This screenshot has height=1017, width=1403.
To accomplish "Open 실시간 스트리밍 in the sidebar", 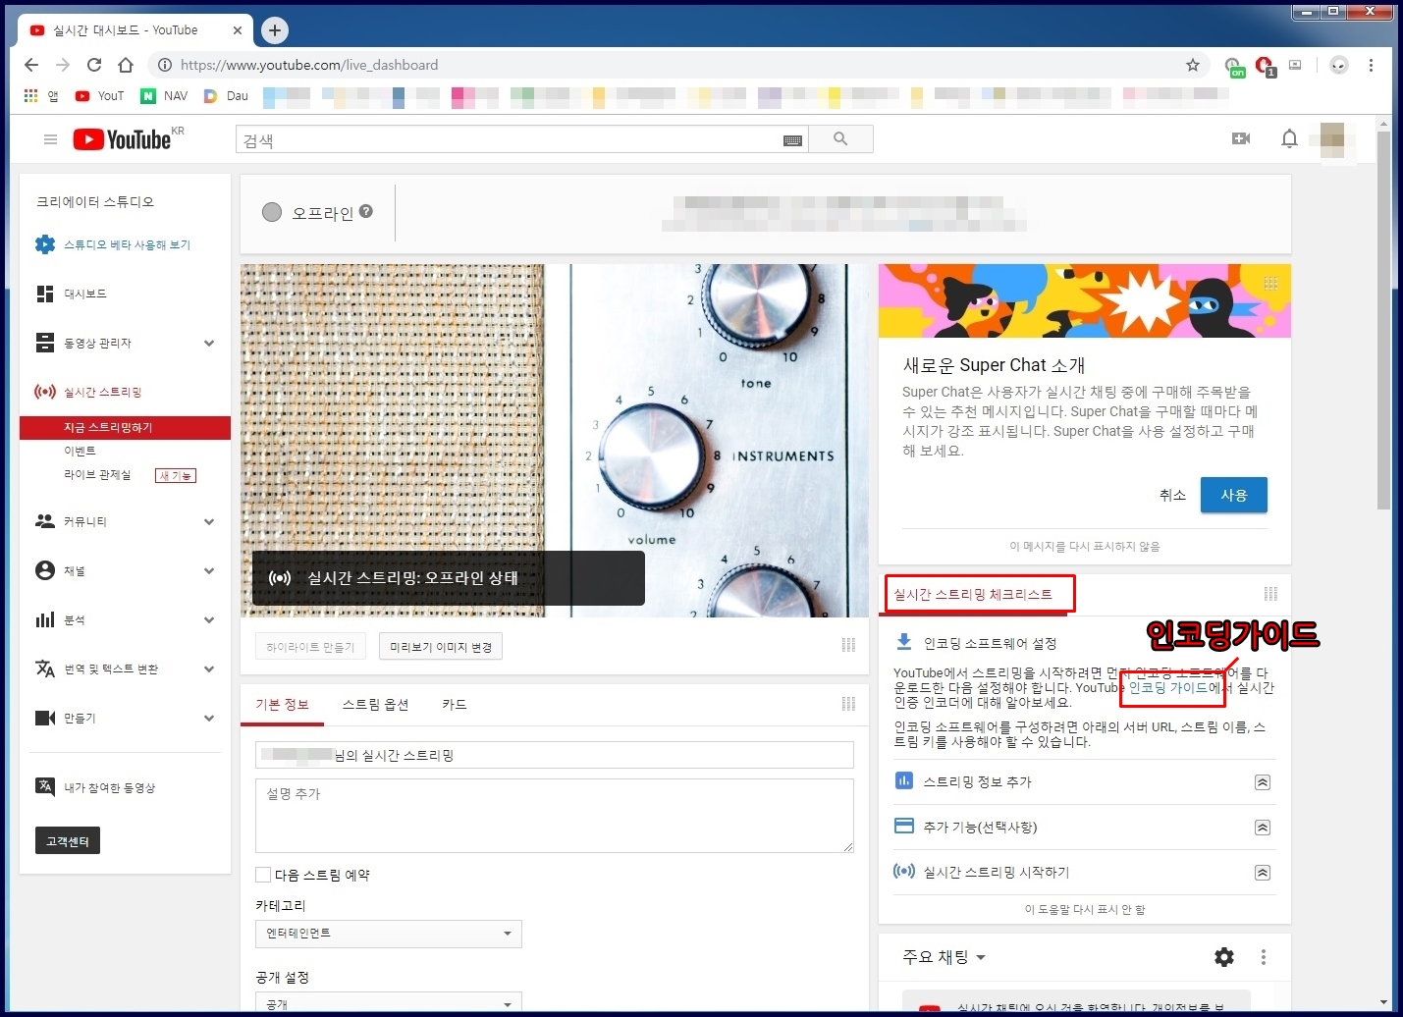I will [x=102, y=392].
